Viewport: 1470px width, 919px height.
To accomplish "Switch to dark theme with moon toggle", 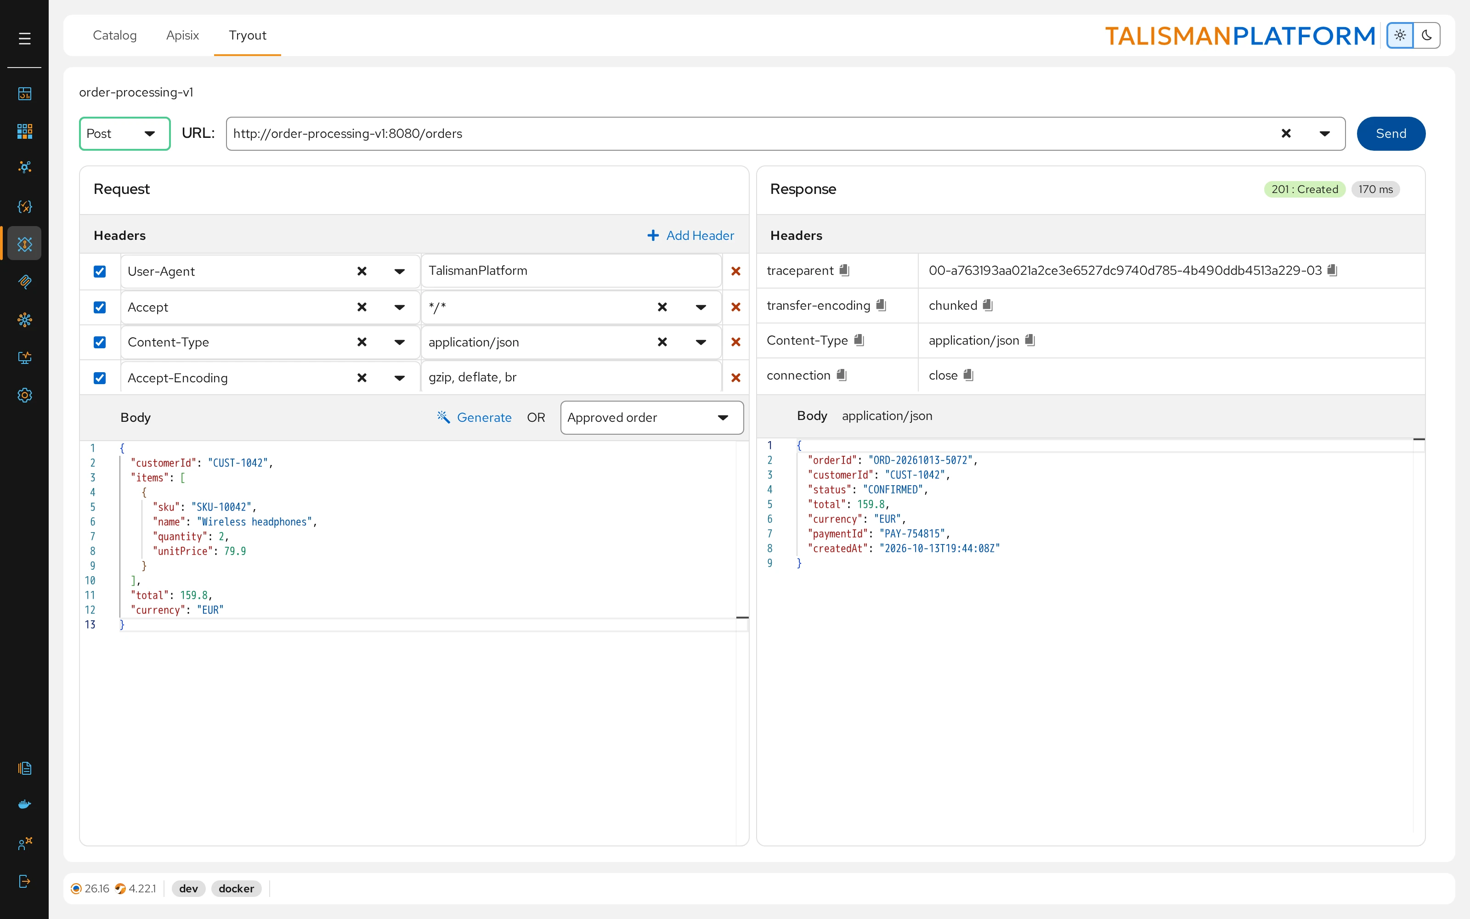I will 1426,35.
